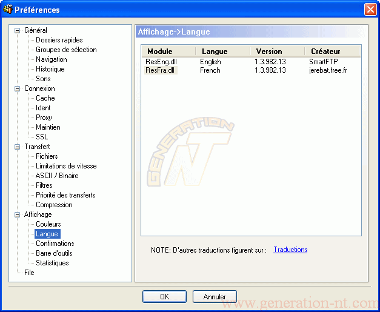
Task: Select Barre d'outils tree item
Action: (54, 253)
